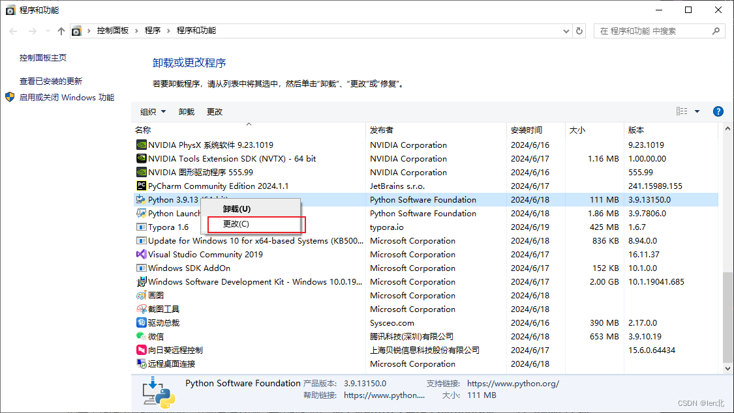Screen dimensions: 734x413
Task: Click the Sysceo.com publisher cell
Action: [x=392, y=323]
